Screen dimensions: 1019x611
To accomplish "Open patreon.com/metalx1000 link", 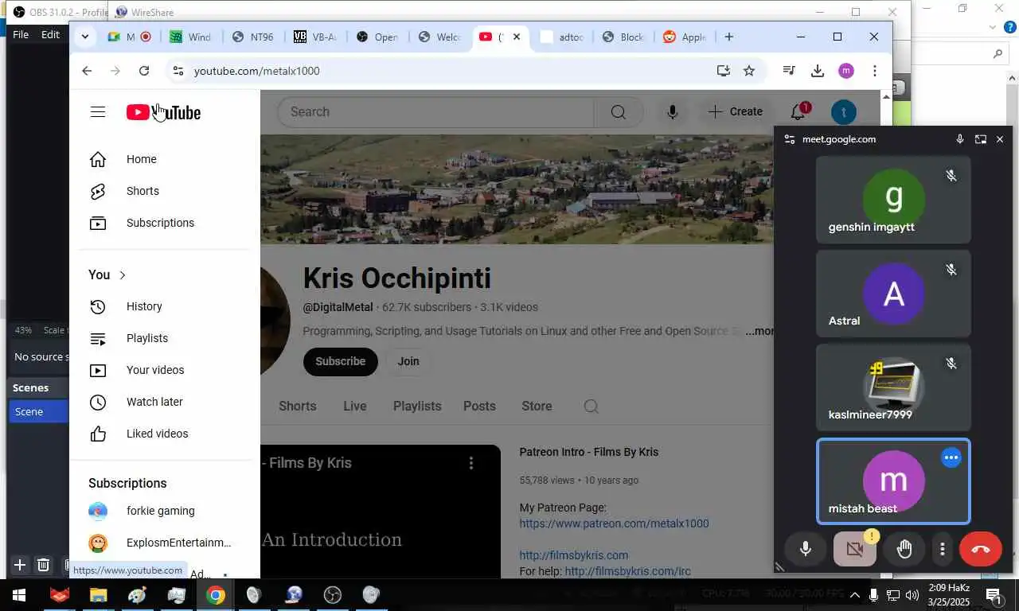I will tap(614, 523).
